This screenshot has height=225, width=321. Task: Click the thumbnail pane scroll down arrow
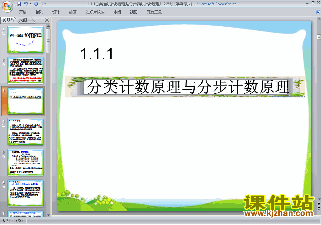click(48, 215)
